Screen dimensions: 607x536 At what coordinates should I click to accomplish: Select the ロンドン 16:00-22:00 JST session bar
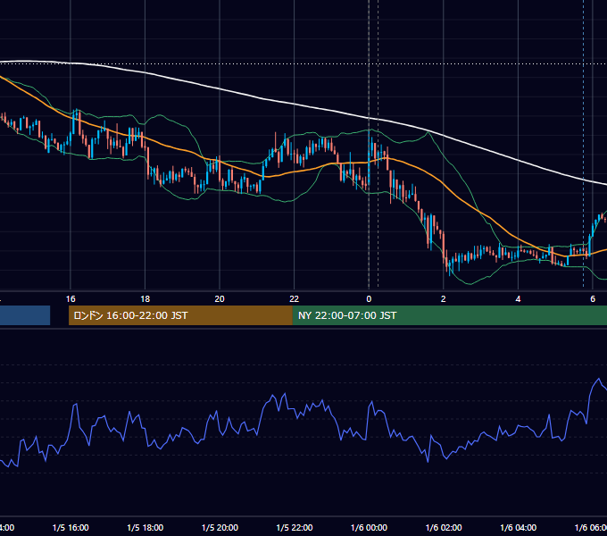tap(180, 315)
